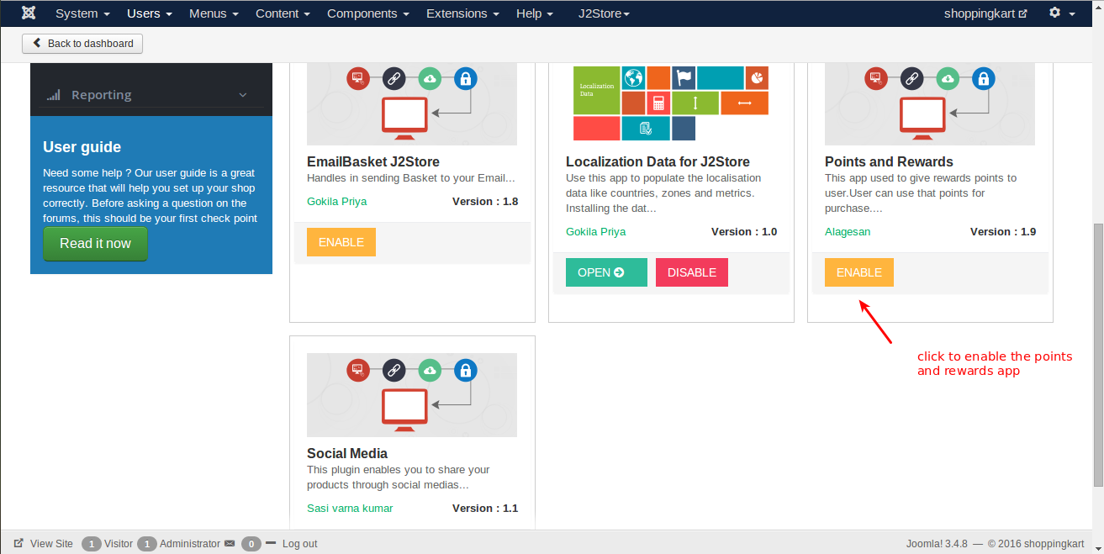Image resolution: width=1104 pixels, height=554 pixels.
Task: Disable the Localization Data app
Action: 691,272
